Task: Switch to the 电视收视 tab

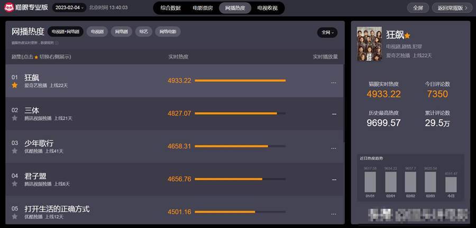Action: (268, 8)
